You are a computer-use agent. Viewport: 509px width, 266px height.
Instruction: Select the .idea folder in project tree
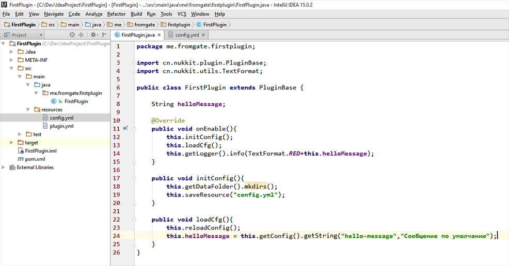(x=30, y=52)
